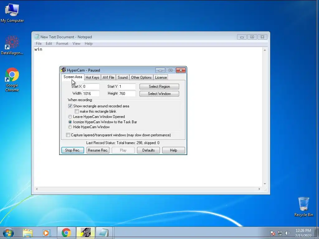Image resolution: width=319 pixels, height=239 pixels.
Task: Open the Action Center flag tray icon
Action: tap(272, 233)
